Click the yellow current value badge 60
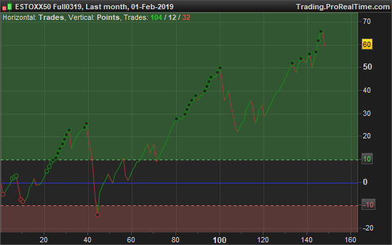 point(367,44)
